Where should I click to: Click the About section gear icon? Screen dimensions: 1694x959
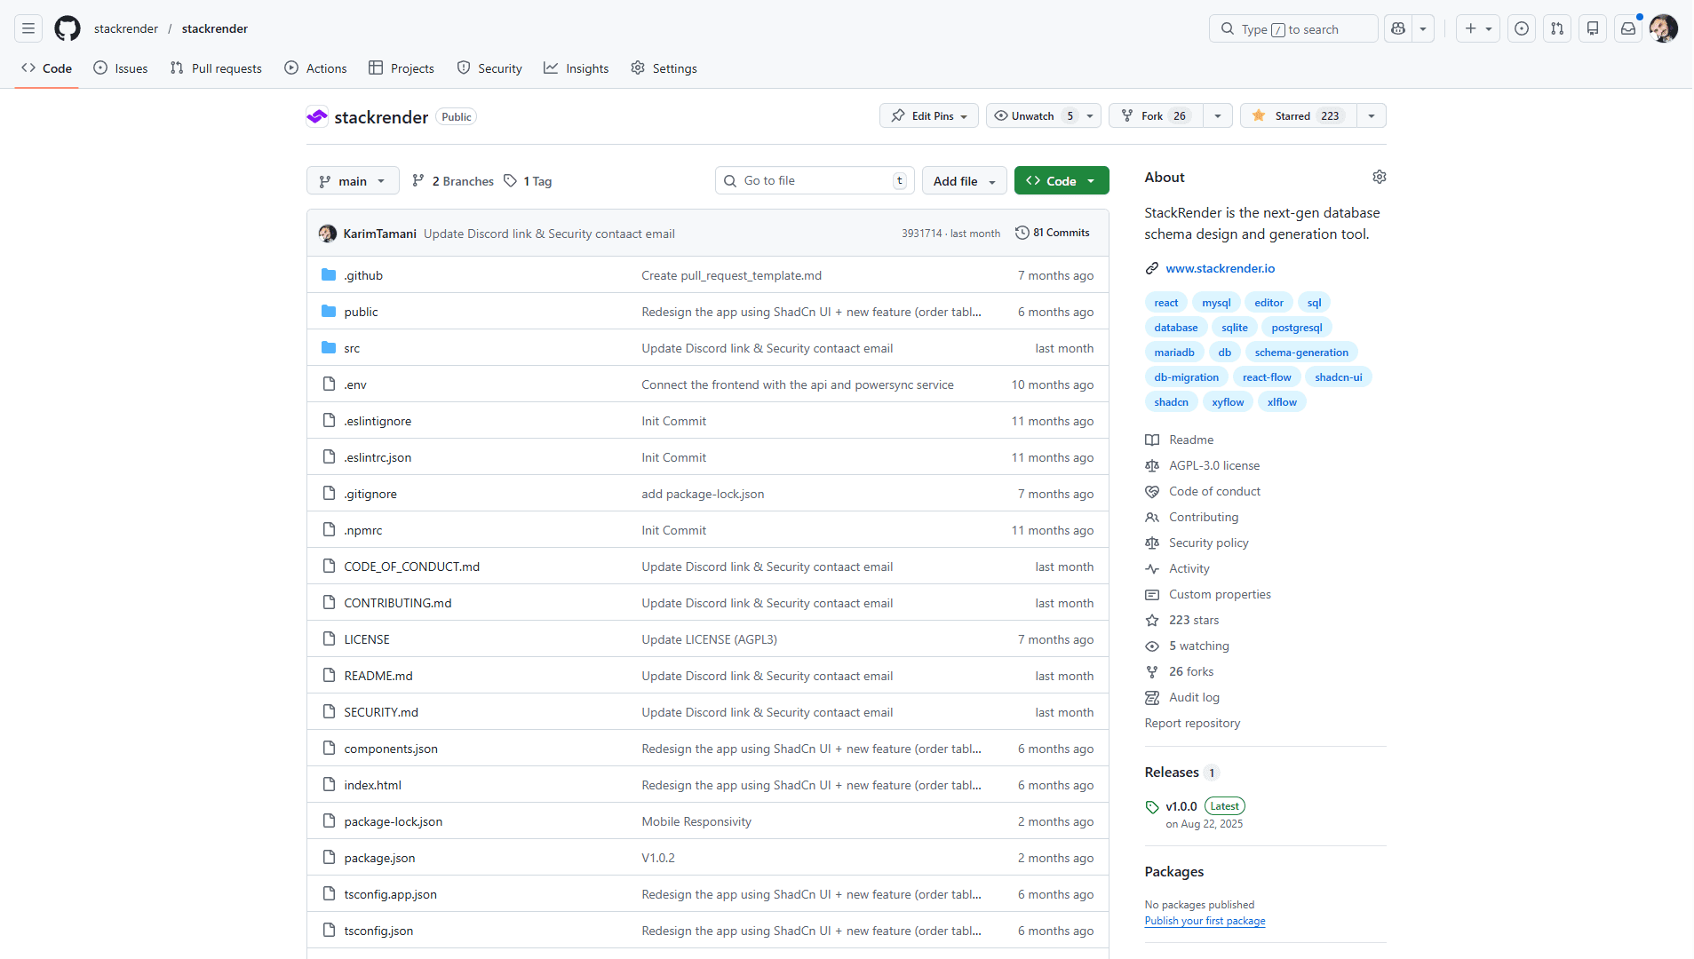[1379, 177]
